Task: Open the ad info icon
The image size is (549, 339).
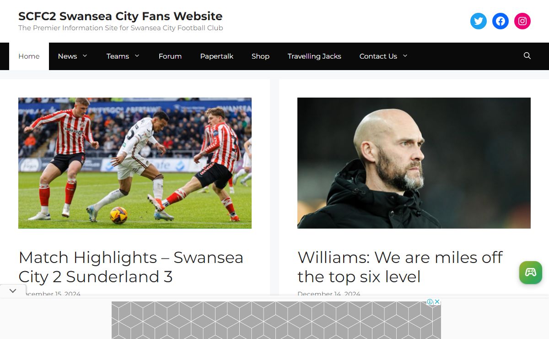Action: pyautogui.click(x=430, y=302)
